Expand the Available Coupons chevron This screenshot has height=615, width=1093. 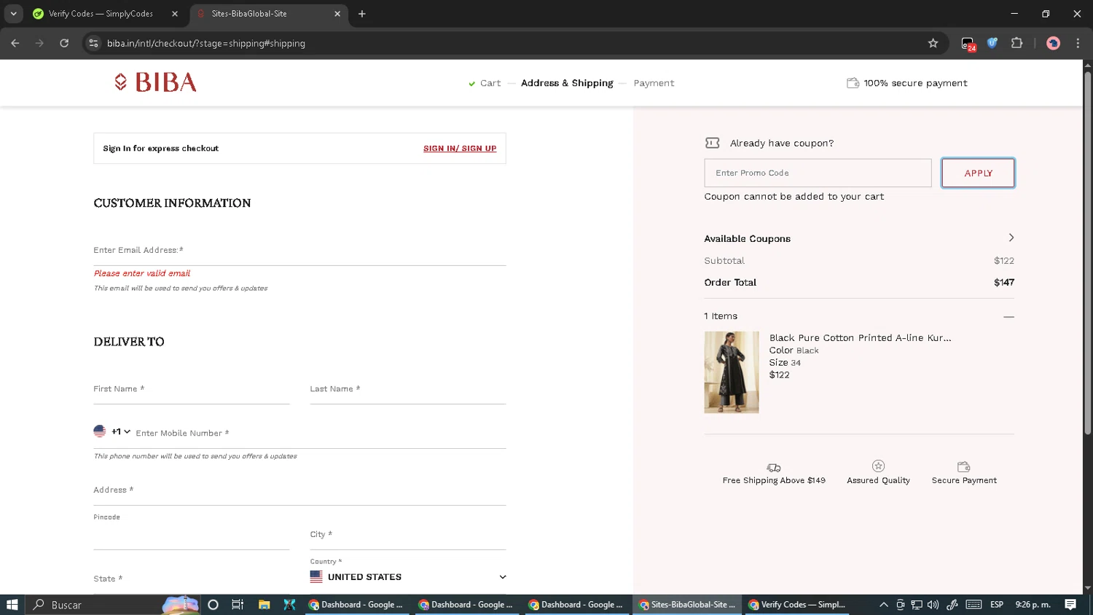1011,238
